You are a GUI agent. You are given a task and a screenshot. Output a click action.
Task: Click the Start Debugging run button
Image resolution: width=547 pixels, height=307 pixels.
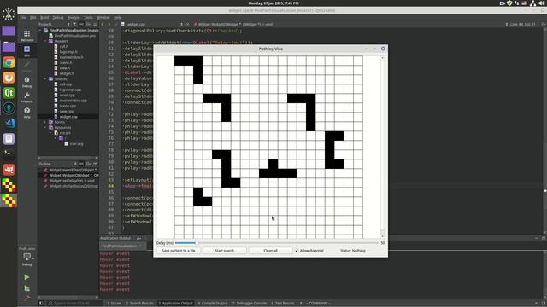pos(26,288)
